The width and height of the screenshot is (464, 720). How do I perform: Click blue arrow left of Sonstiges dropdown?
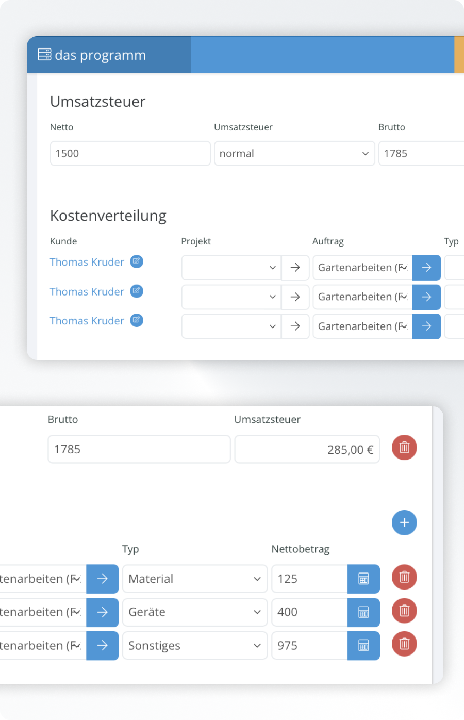[103, 645]
